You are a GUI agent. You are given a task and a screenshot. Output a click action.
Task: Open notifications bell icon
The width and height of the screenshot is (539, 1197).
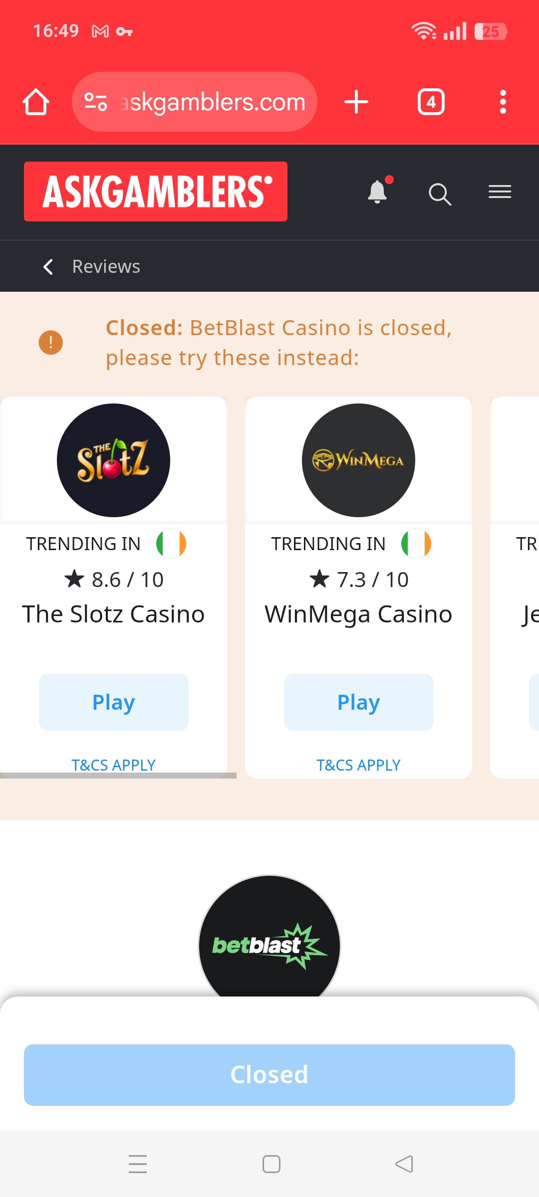tap(378, 192)
